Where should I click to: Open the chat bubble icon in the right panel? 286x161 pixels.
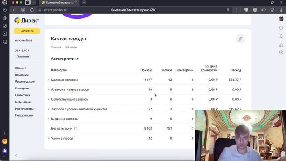[281, 28]
